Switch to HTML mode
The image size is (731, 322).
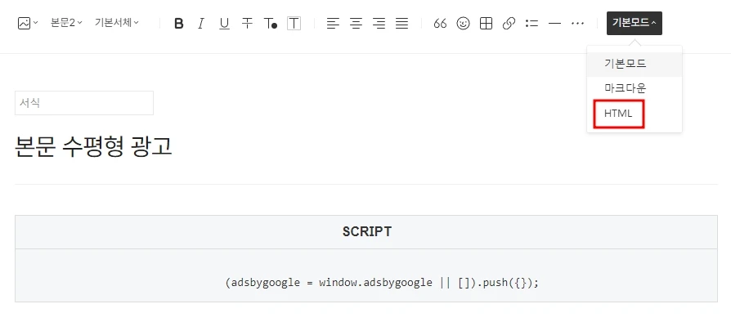click(619, 114)
